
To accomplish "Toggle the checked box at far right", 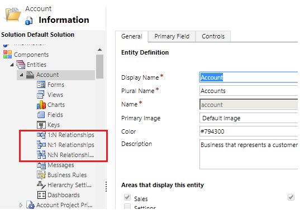I will 291,197.
